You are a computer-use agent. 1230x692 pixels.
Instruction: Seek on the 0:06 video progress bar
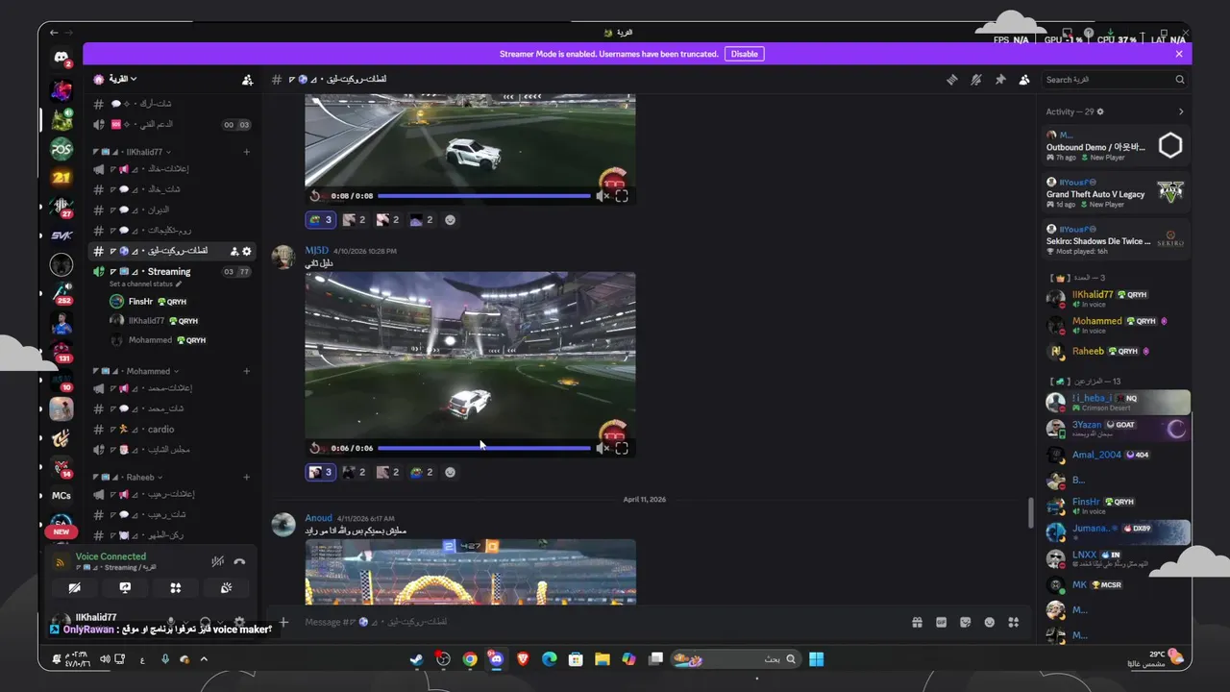click(x=484, y=448)
